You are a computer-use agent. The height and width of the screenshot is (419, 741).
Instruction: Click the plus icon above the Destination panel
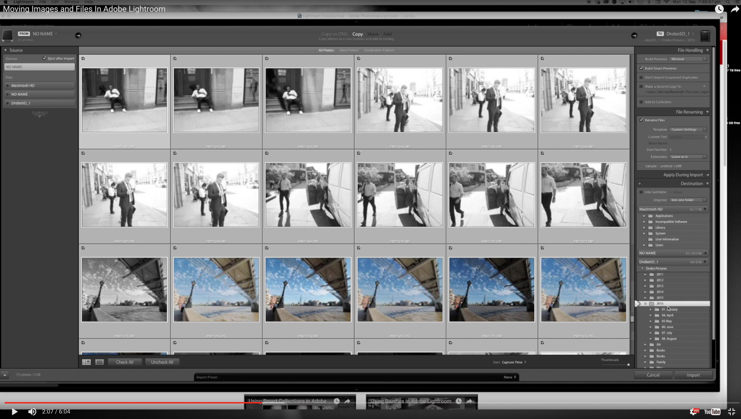[640, 183]
